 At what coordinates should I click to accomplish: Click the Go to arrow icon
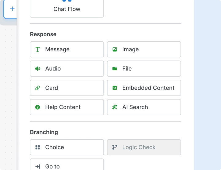(37, 166)
